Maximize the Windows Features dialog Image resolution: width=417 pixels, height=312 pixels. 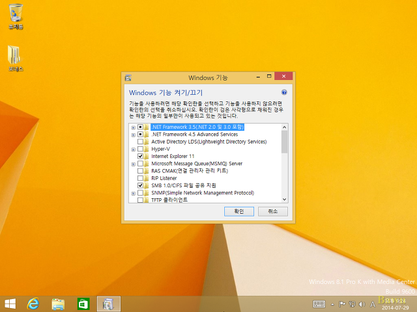pos(269,77)
